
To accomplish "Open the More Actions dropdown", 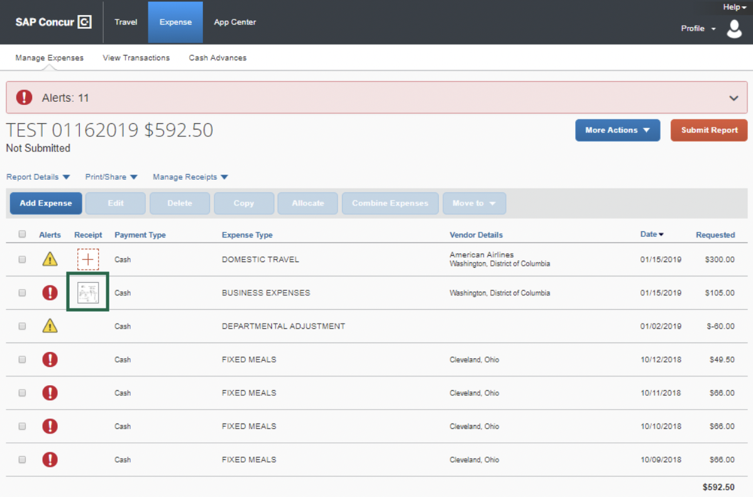I will [617, 130].
